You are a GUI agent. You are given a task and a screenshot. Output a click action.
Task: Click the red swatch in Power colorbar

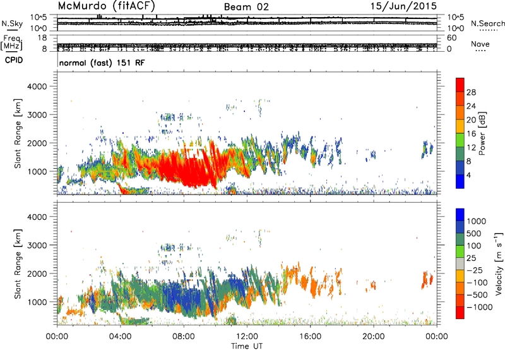460,85
